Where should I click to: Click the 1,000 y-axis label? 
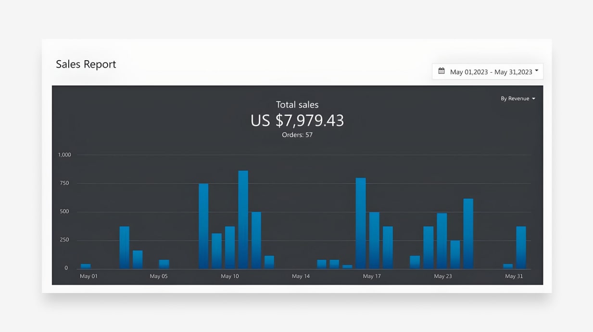pos(64,155)
